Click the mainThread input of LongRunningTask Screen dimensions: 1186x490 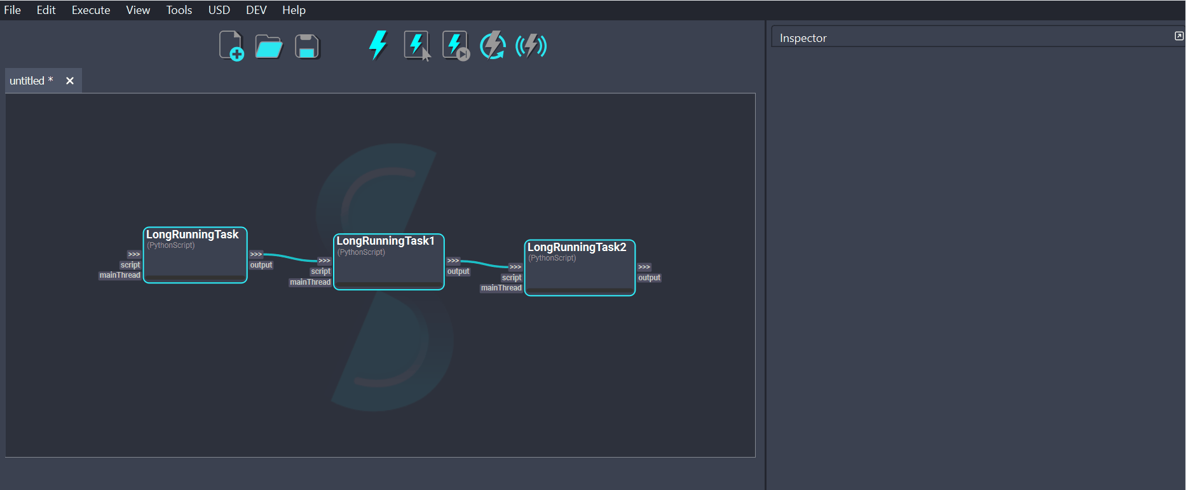[x=119, y=275]
